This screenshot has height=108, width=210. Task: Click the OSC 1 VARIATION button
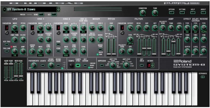pyautogui.click(x=32, y=33)
